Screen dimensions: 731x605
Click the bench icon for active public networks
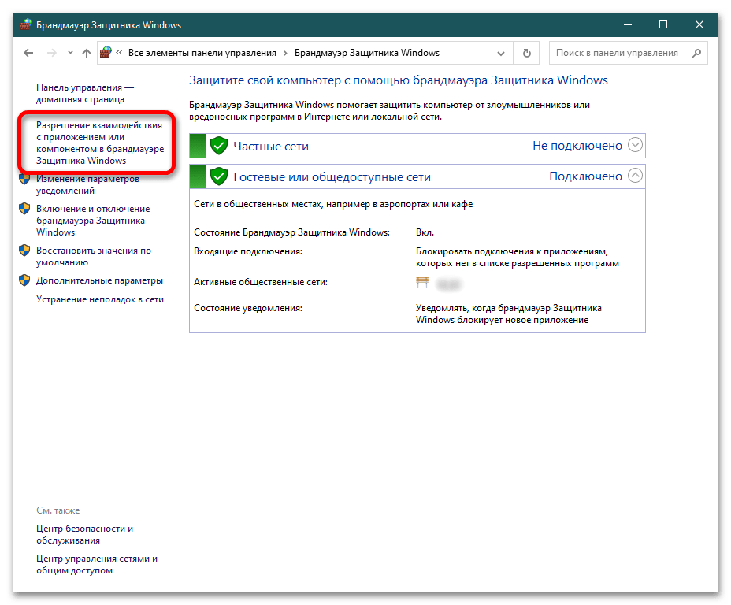pos(422,282)
